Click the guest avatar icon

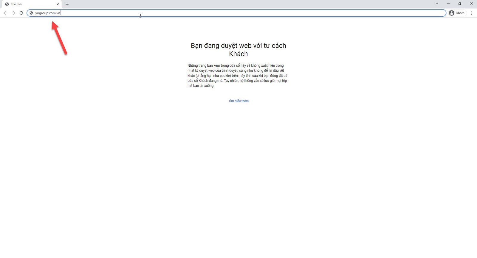(452, 13)
